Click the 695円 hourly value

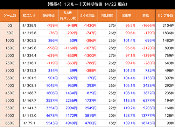(x=150, y=40)
